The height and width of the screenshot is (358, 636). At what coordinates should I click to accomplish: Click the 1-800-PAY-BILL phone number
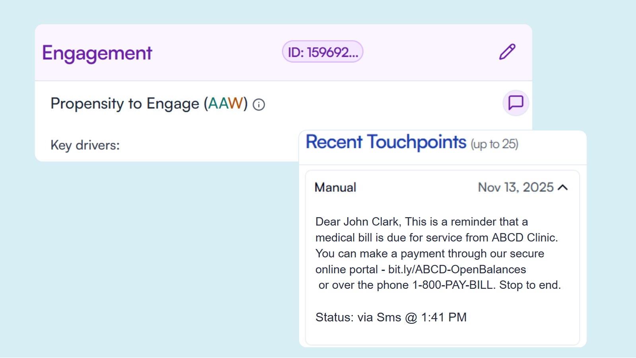coord(452,285)
